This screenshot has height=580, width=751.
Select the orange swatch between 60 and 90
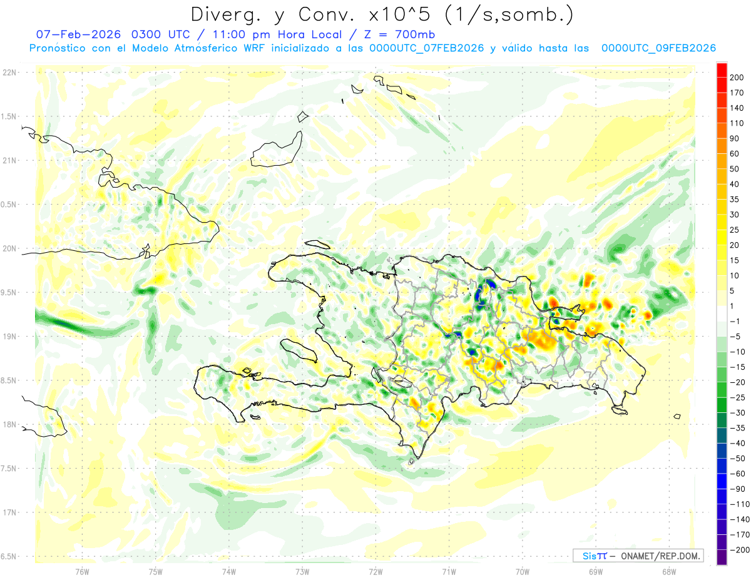click(x=722, y=146)
